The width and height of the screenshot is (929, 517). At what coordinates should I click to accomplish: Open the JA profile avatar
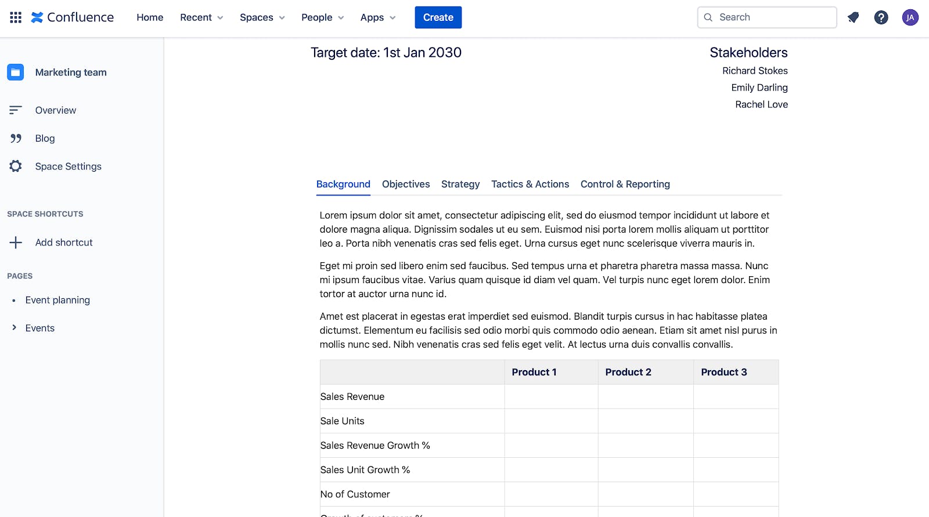click(910, 17)
